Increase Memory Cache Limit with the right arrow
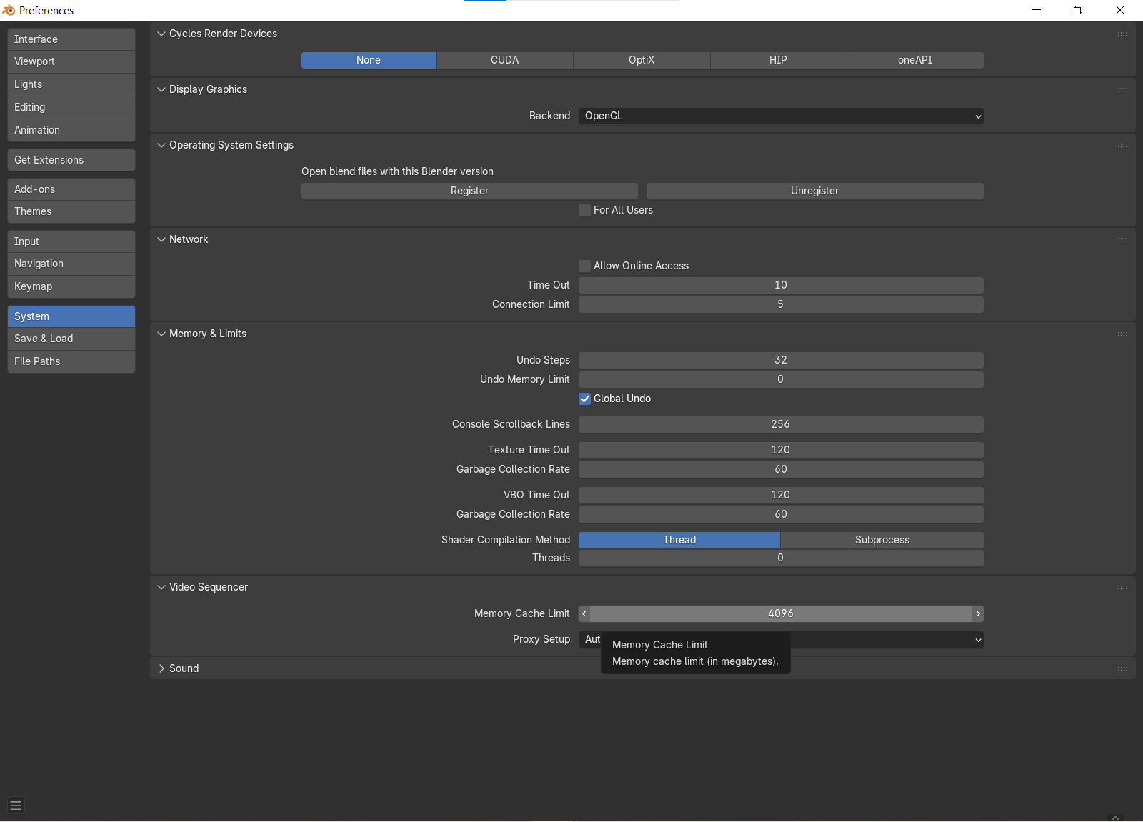This screenshot has width=1143, height=822. tap(978, 613)
